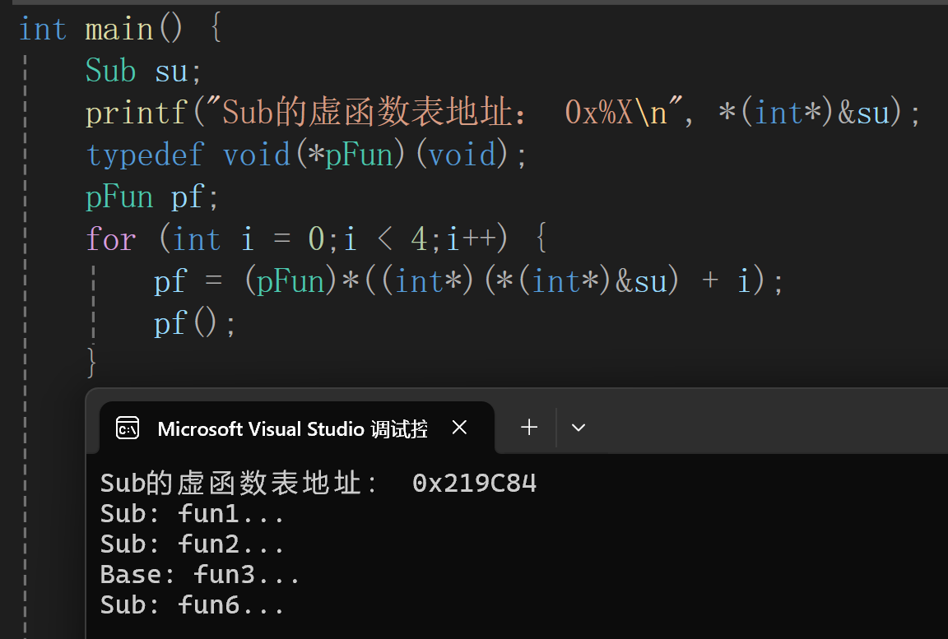Click the virtual table address 0x219C84 output

[475, 483]
